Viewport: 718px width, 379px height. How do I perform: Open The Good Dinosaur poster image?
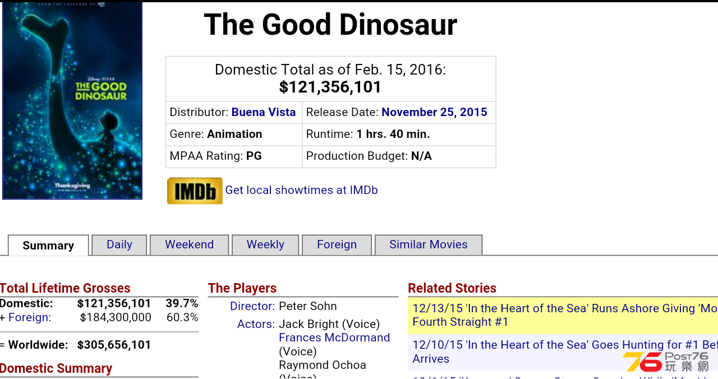(x=72, y=100)
